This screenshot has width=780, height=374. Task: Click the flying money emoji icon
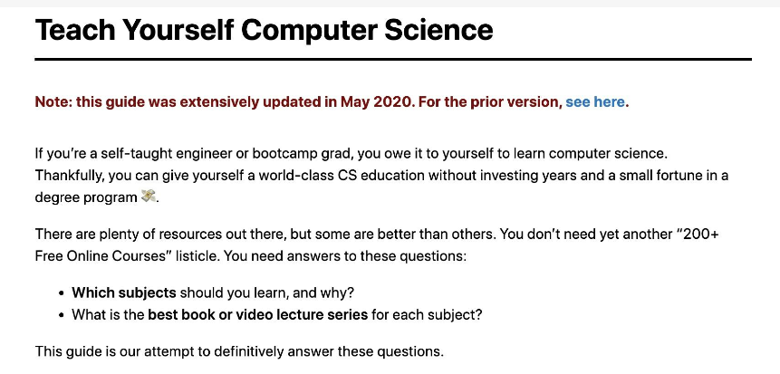click(x=150, y=197)
